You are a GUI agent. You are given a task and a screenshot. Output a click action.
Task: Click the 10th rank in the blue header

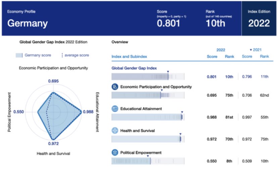(216, 23)
